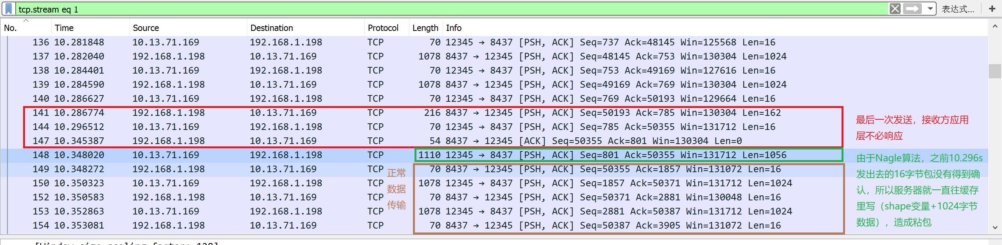1002x245 pixels.
Task: Select packet 139 with Seq=49169
Action: [x=494, y=85]
